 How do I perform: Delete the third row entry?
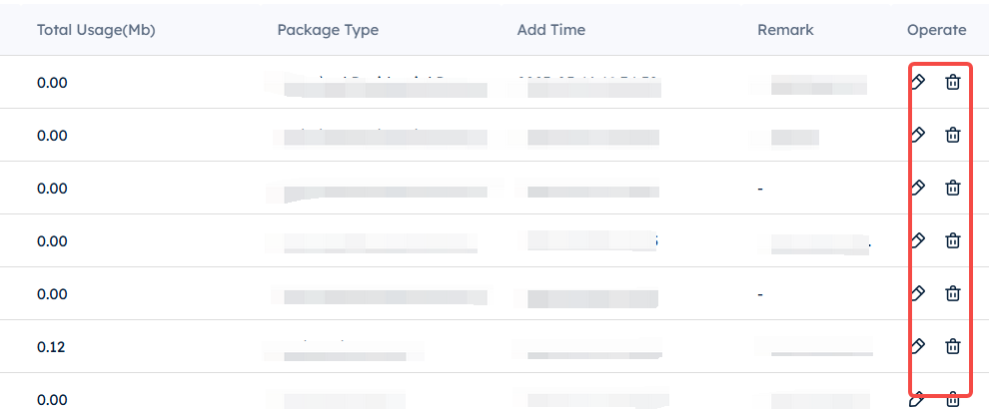tap(952, 188)
